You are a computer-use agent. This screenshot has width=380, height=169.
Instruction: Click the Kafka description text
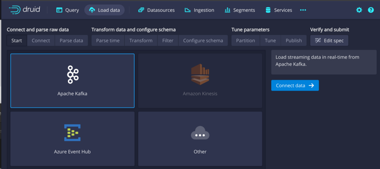point(317,61)
